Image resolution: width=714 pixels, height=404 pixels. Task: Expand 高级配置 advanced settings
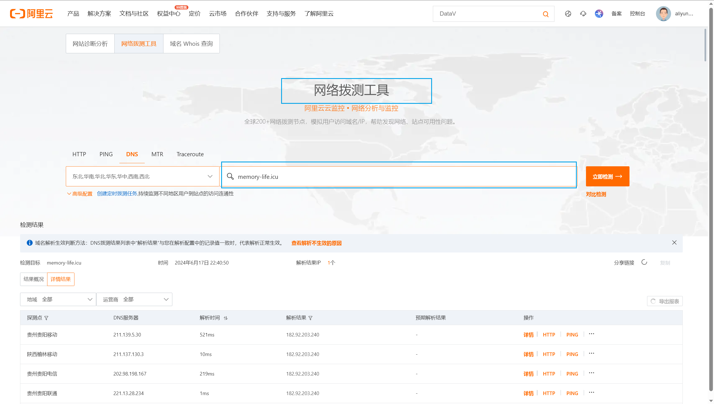click(x=80, y=194)
